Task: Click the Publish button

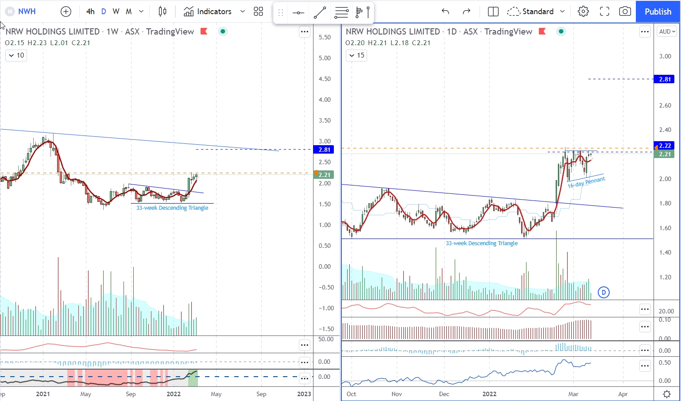Action: 658,12
